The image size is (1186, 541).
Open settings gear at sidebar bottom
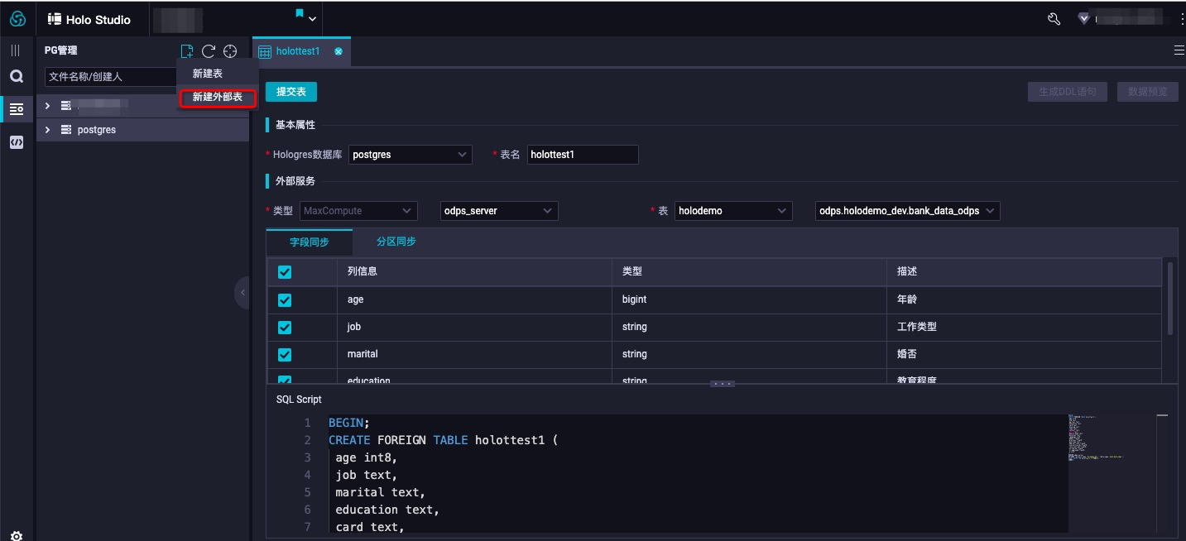coord(17,535)
